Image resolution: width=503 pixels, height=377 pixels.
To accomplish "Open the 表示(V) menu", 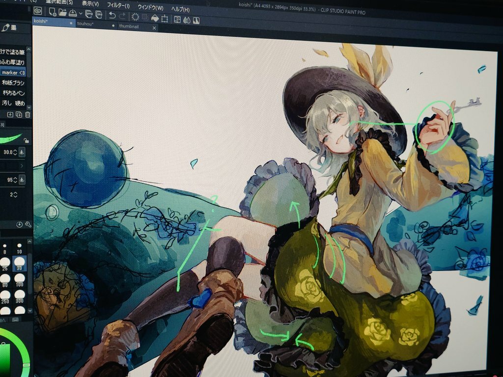I will pos(90,3).
